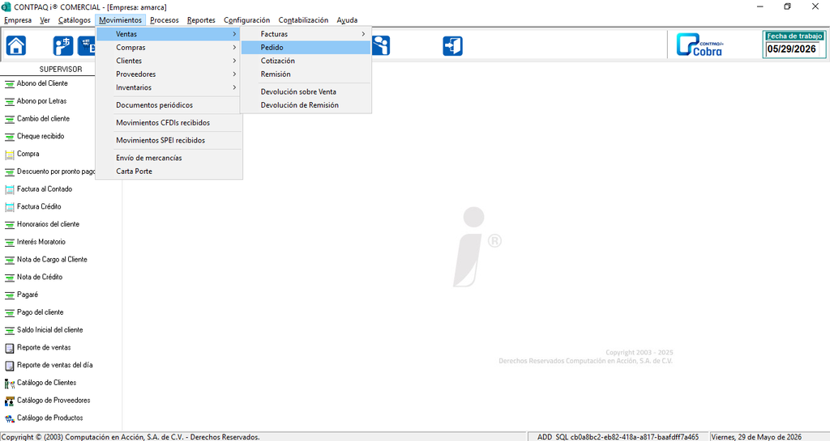Screen dimensions: 830x441
Task: Choose Devolución de Remisión
Action: [306, 105]
